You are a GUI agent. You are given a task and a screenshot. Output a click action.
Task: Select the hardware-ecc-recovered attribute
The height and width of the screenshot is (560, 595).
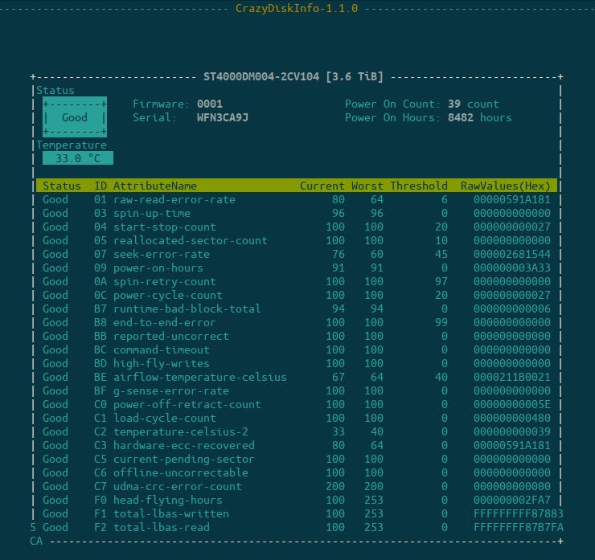(183, 445)
